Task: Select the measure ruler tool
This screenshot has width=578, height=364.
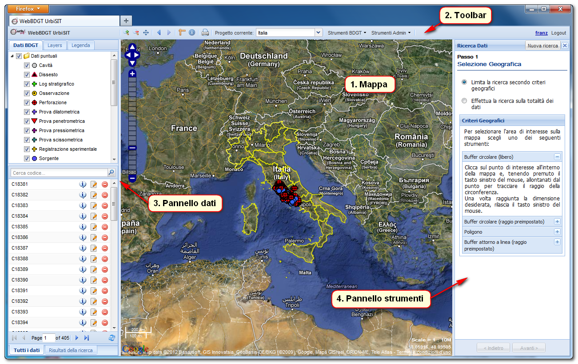Action: click(182, 32)
